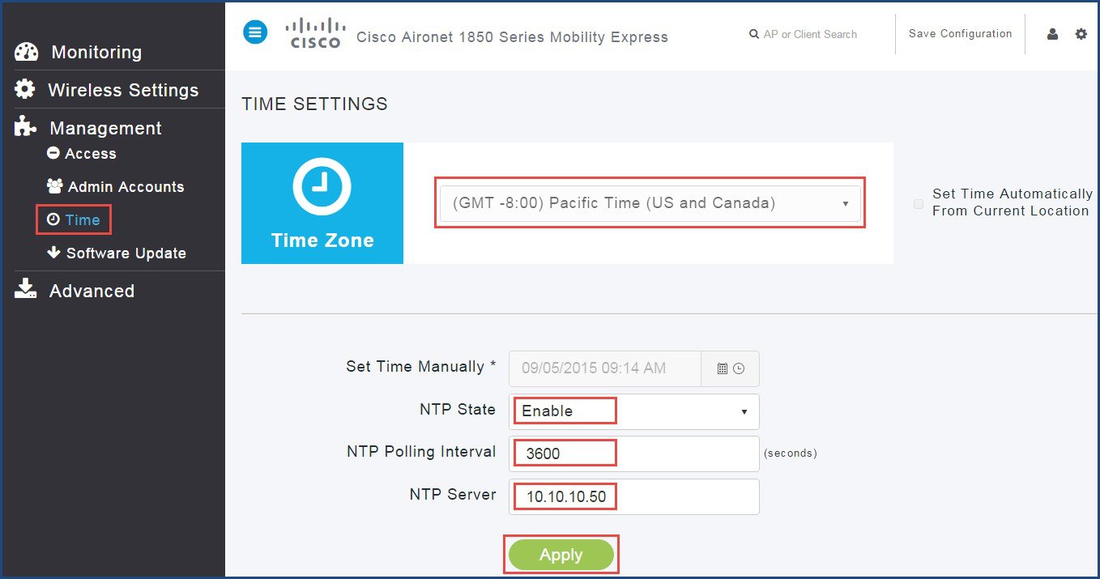Click the blue hamburger menu icon
This screenshot has width=1100, height=579.
tap(255, 32)
